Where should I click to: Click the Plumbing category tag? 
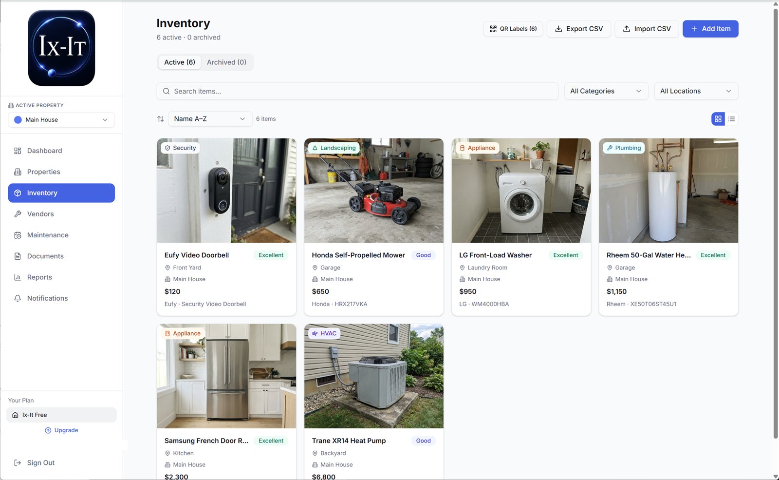point(624,148)
